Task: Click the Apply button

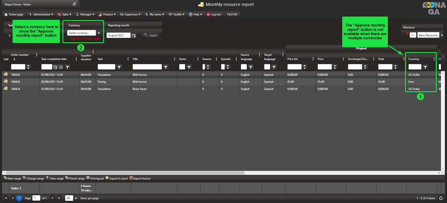Action: tap(151, 35)
